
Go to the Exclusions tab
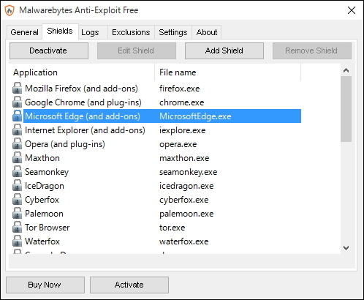point(131,32)
